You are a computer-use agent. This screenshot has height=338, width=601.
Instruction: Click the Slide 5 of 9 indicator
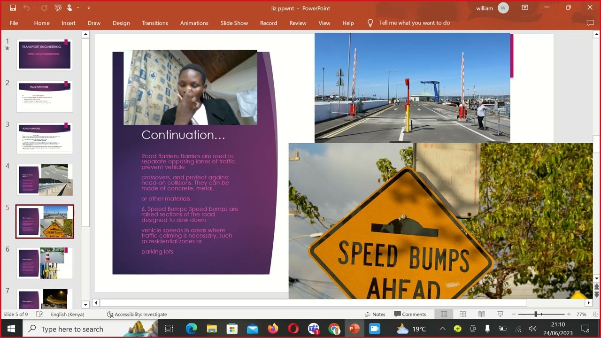point(16,315)
